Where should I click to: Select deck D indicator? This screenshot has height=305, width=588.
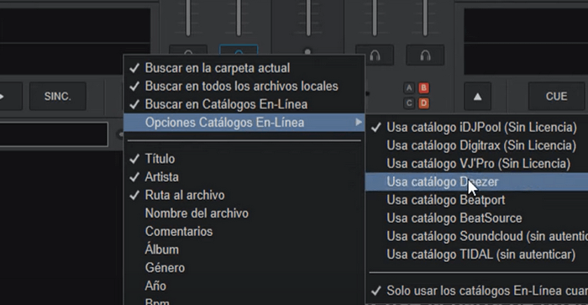tap(423, 103)
